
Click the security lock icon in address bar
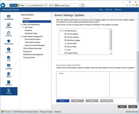(x=50, y=5)
